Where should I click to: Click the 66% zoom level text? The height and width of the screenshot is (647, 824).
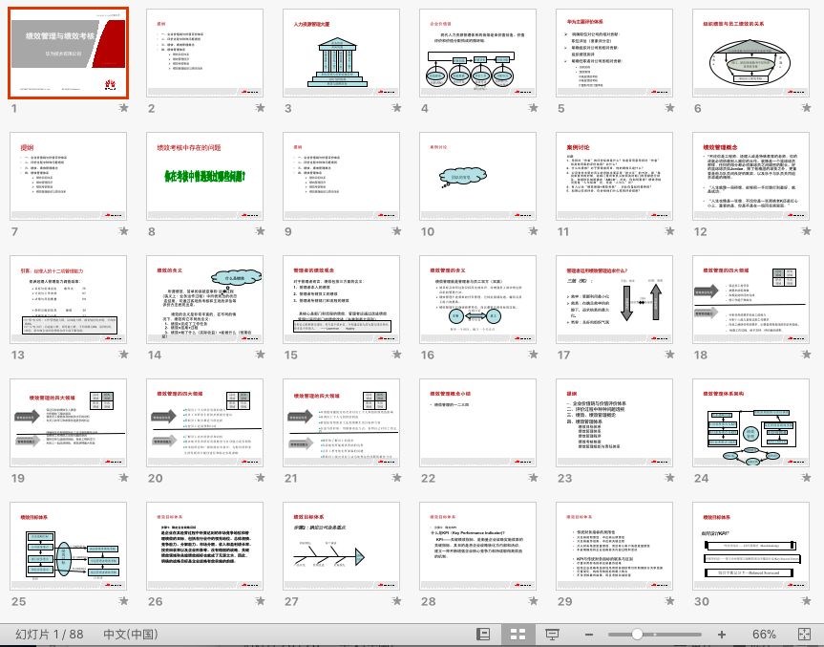[764, 634]
